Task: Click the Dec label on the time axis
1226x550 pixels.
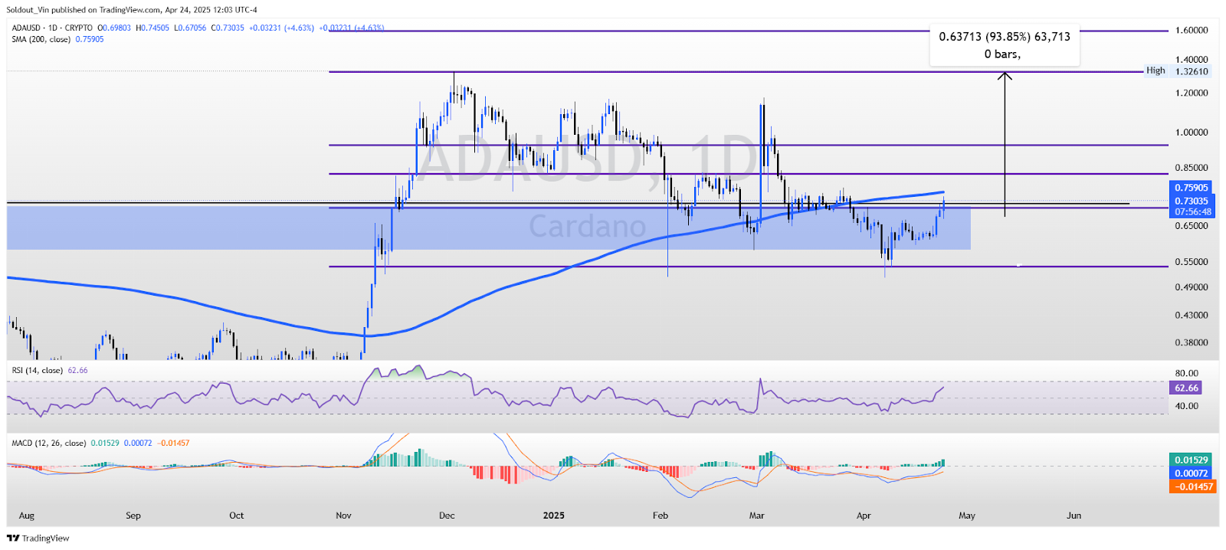Action: 447,516
